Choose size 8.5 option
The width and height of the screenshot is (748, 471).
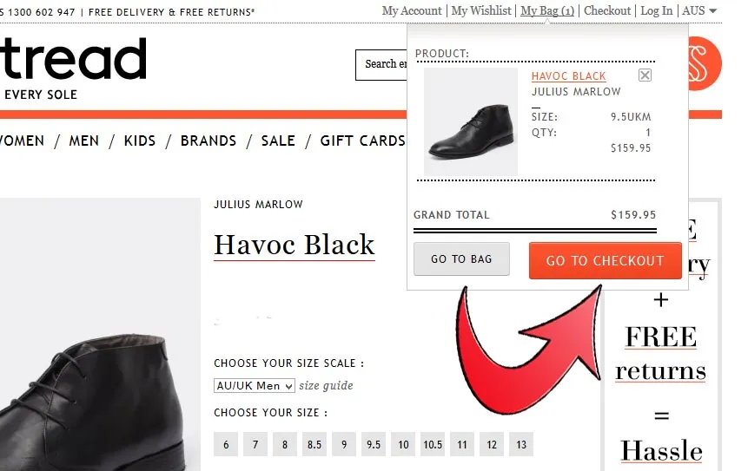[x=314, y=444]
